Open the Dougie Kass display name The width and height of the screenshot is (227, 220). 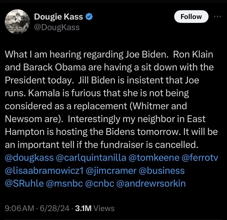point(59,17)
